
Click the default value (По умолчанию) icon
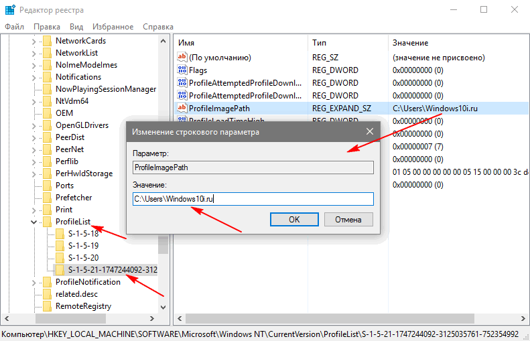(182, 58)
